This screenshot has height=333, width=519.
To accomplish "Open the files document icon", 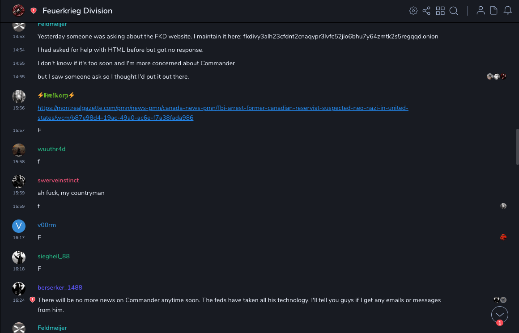I will tap(494, 11).
